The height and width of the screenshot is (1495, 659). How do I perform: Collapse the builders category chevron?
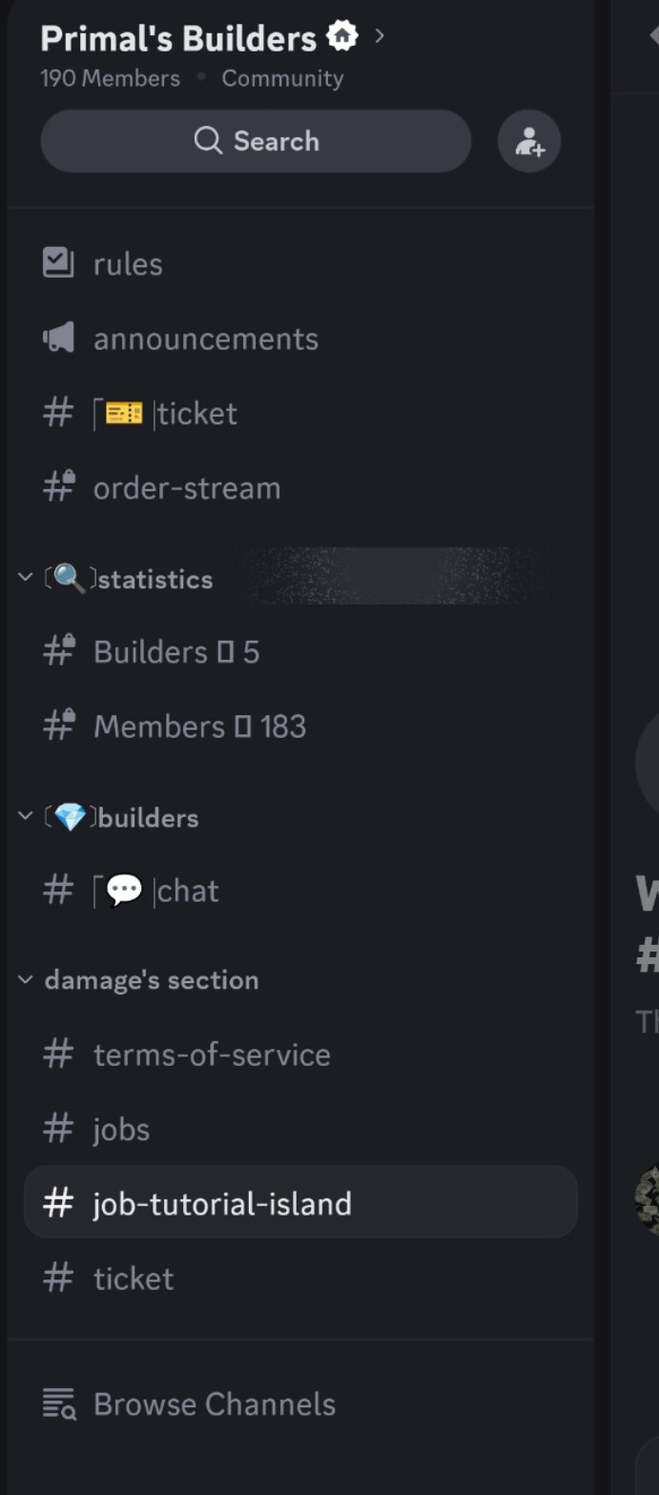(x=26, y=816)
